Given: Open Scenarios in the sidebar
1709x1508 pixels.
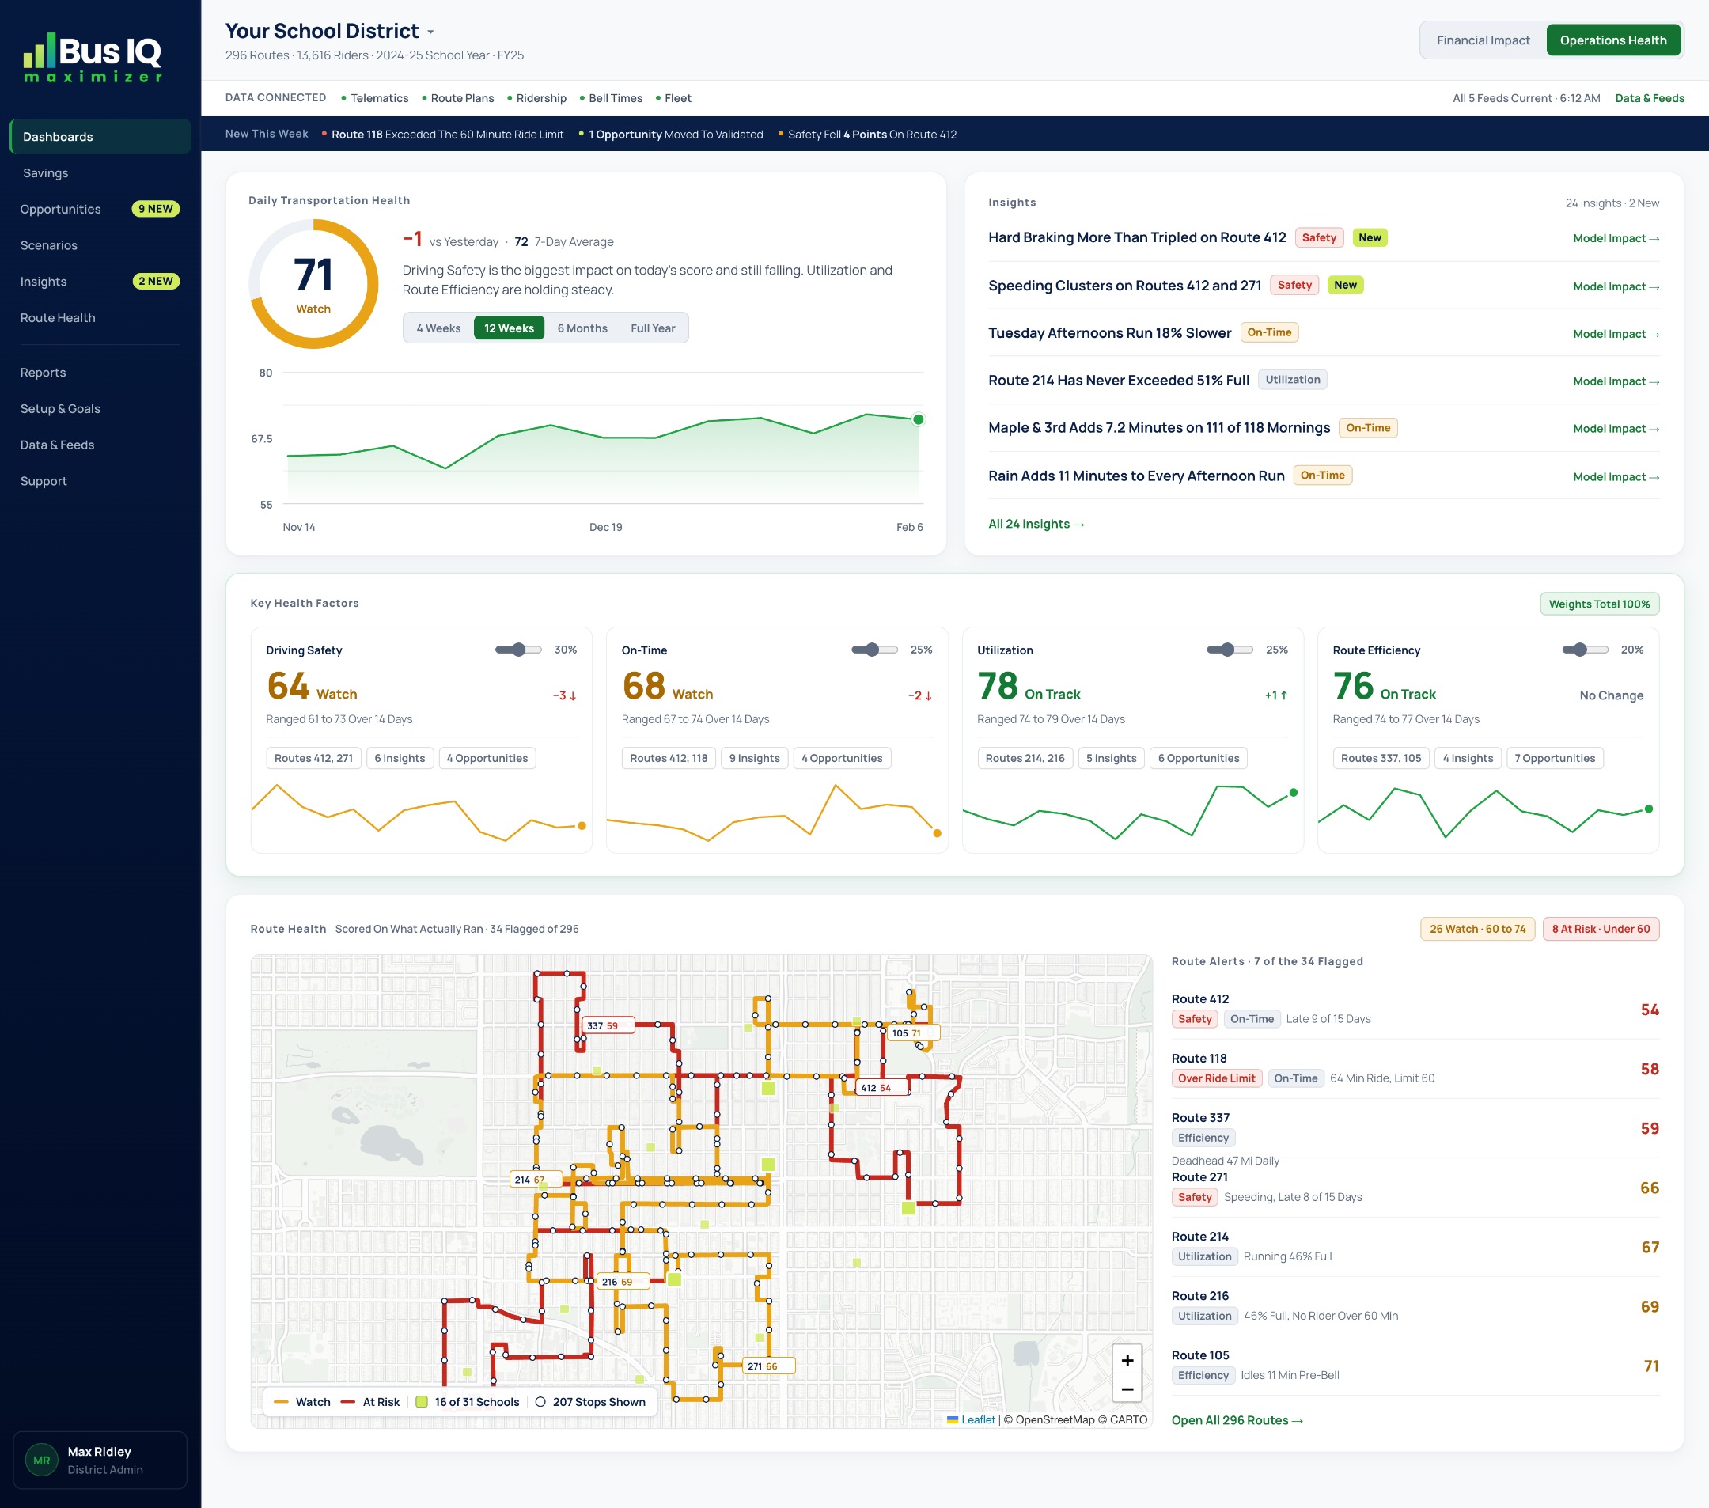Looking at the screenshot, I should 100,245.
